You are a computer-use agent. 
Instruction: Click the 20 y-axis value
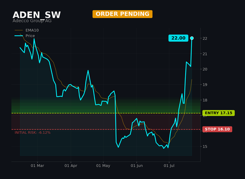click(205, 69)
